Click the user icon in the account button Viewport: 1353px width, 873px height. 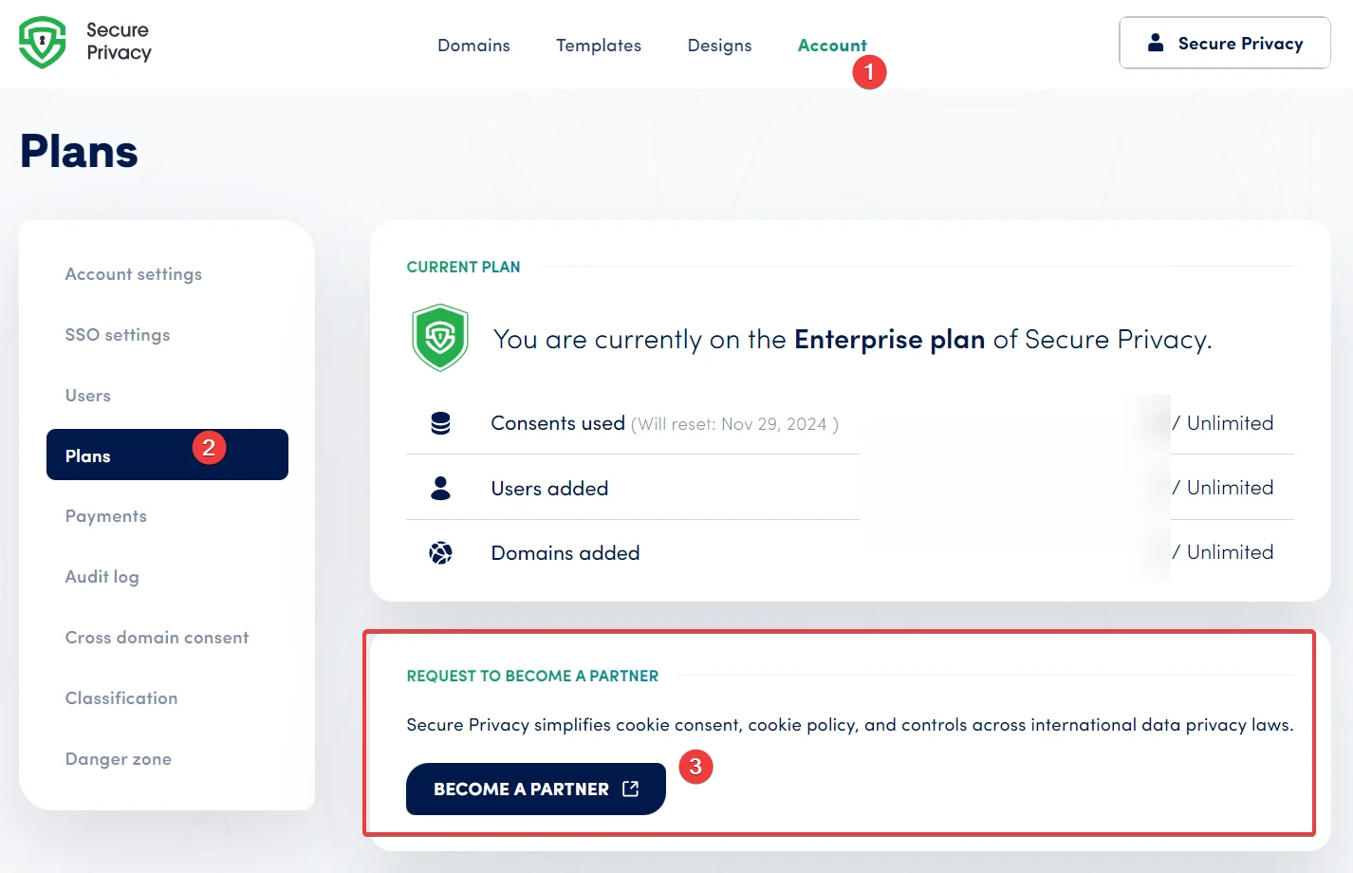(1156, 42)
